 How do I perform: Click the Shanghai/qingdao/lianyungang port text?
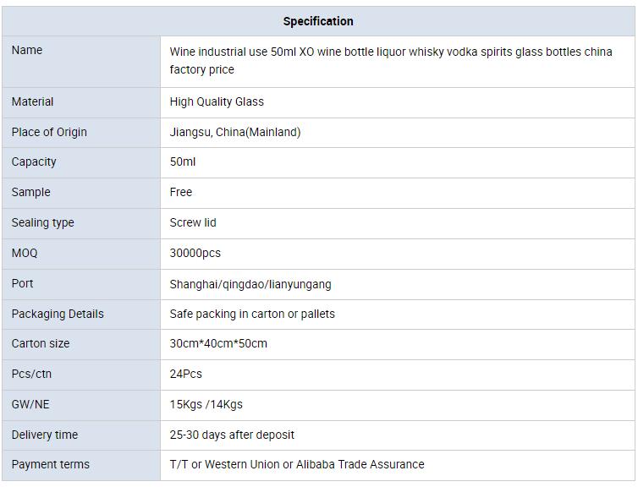tap(250, 284)
